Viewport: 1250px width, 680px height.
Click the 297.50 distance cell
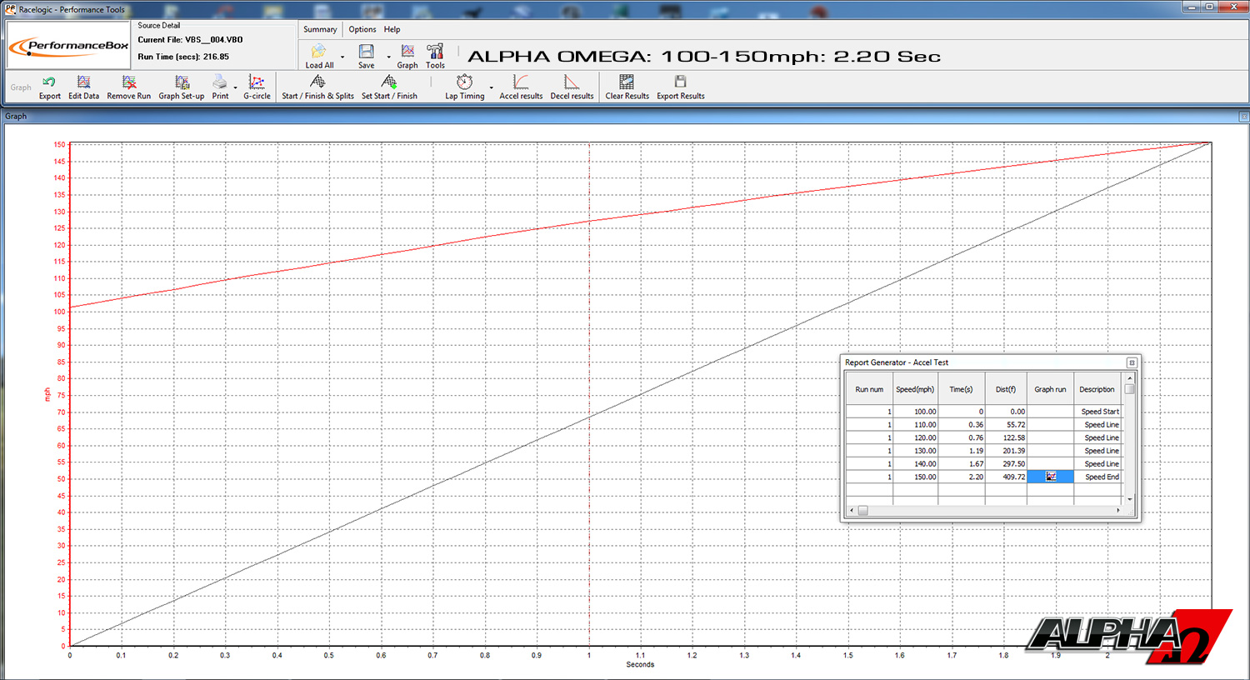(1006, 463)
